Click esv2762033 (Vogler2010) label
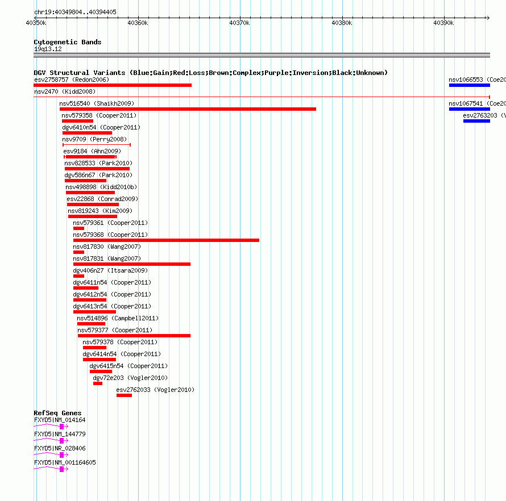The height and width of the screenshot is (501, 506). [x=155, y=390]
